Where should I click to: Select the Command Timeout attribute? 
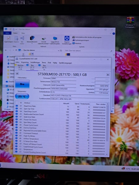(31, 133)
